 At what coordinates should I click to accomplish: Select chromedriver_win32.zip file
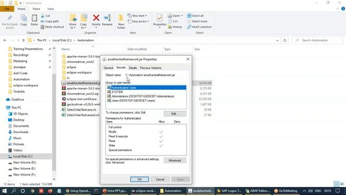click(x=83, y=94)
